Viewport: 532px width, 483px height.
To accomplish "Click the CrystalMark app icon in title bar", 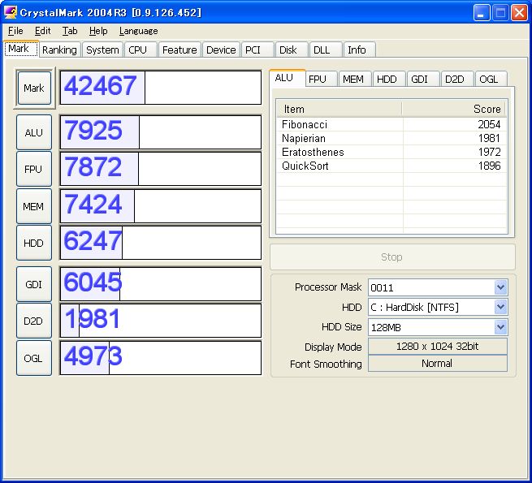I will pos(11,12).
